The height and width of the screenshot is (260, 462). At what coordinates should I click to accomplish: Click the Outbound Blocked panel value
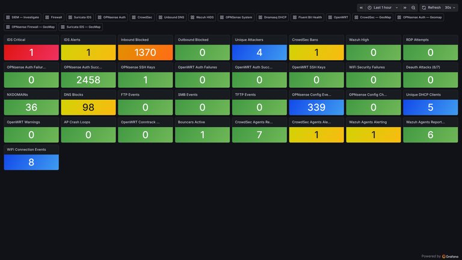(x=202, y=52)
